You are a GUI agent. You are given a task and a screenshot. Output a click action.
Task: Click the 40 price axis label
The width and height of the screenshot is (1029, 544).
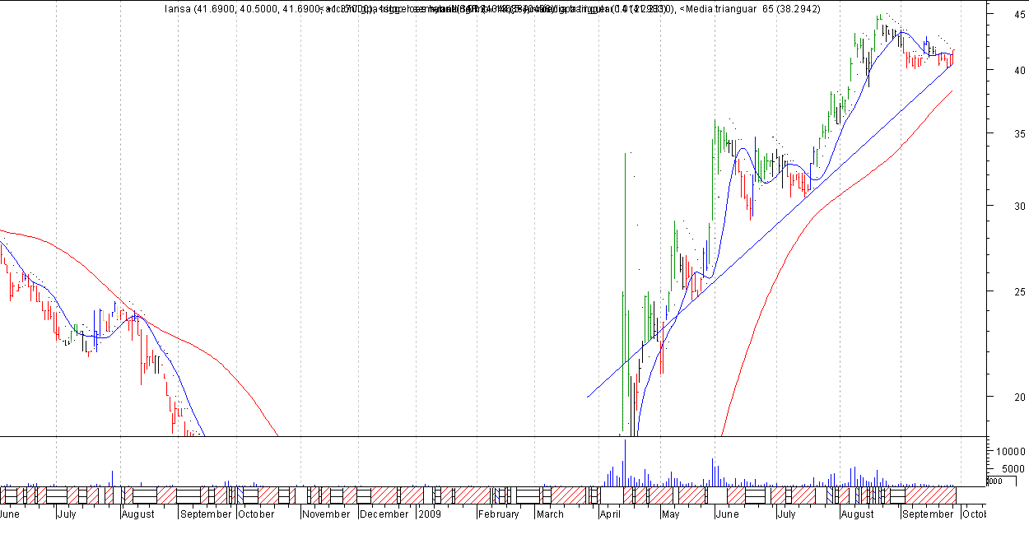pos(1019,70)
